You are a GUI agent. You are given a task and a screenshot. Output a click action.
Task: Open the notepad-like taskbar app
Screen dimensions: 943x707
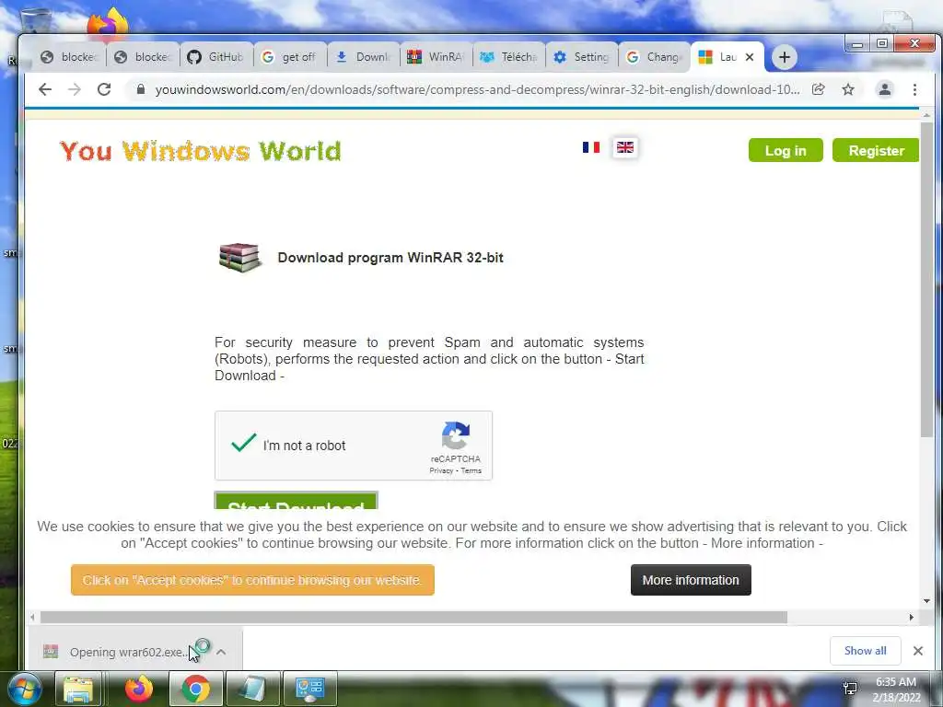click(x=252, y=689)
